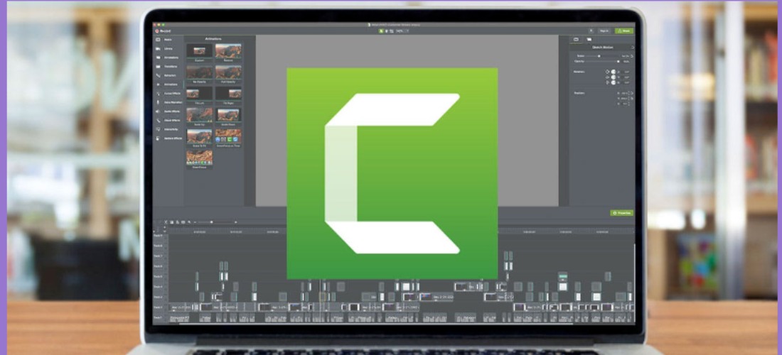
Task: Switch to visual properties tab icon
Action: [x=576, y=39]
